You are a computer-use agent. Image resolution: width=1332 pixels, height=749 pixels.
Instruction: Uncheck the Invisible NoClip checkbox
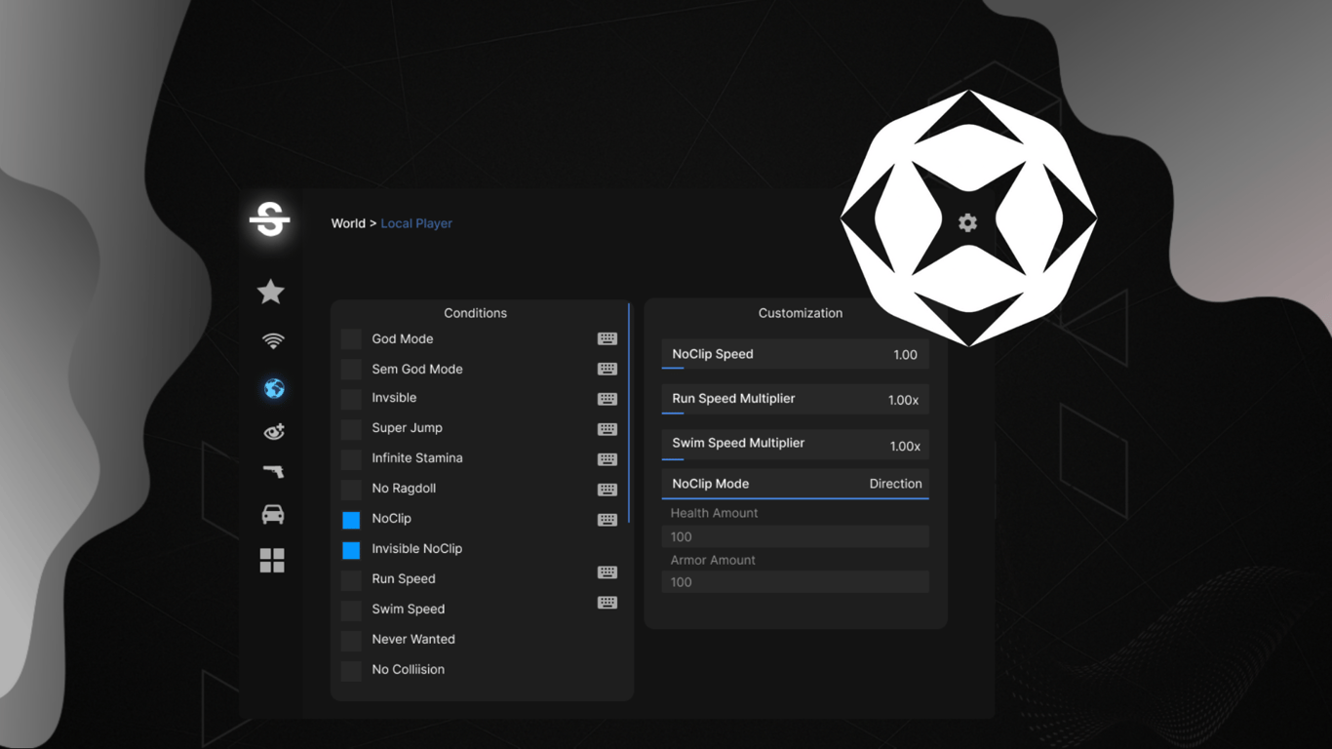(351, 550)
